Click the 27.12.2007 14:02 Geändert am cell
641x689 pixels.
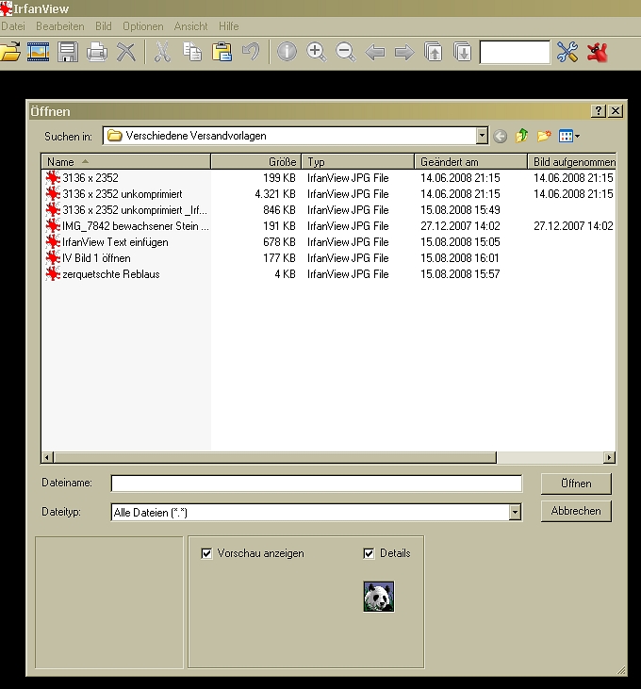pyautogui.click(x=460, y=226)
